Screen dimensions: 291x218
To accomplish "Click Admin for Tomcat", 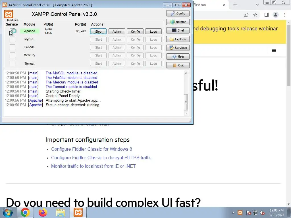I will point(117,64).
